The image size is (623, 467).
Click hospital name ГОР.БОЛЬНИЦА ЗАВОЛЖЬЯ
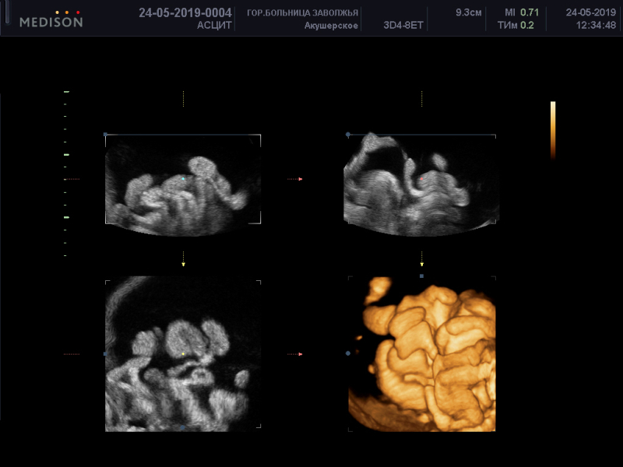pos(302,12)
